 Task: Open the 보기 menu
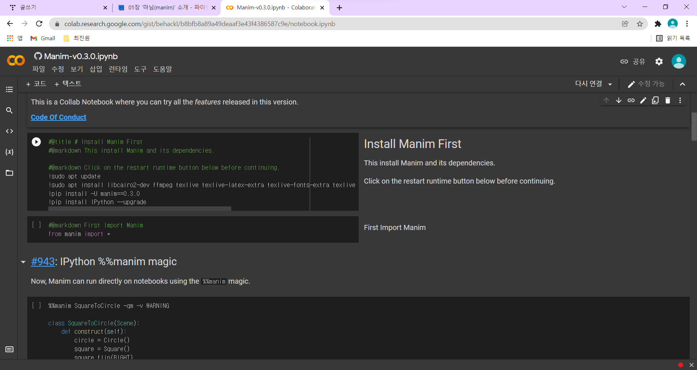click(77, 69)
